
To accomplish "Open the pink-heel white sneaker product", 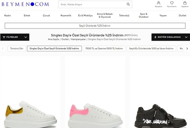I will 95,104.
